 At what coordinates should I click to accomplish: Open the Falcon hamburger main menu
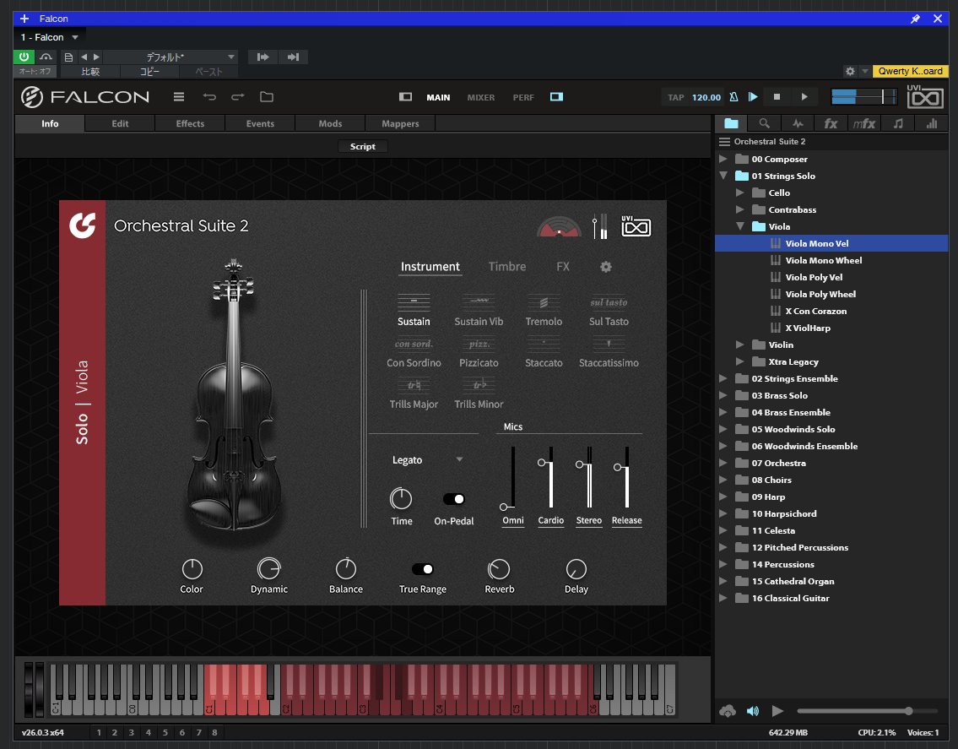click(x=178, y=96)
